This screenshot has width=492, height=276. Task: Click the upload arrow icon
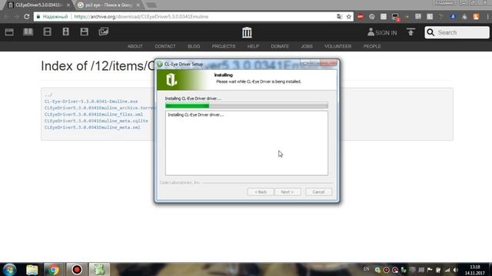(x=411, y=31)
